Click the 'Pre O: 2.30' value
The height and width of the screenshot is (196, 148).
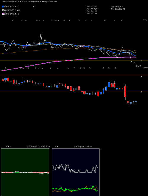tap(92, 7)
